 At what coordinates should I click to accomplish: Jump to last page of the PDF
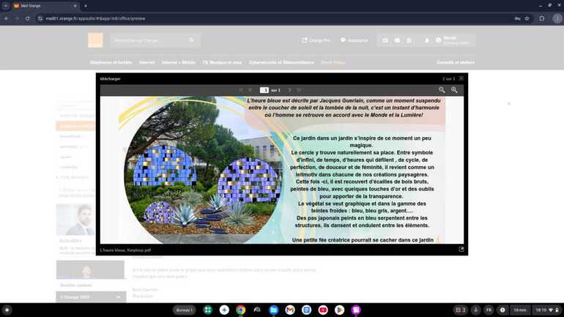[x=299, y=90]
